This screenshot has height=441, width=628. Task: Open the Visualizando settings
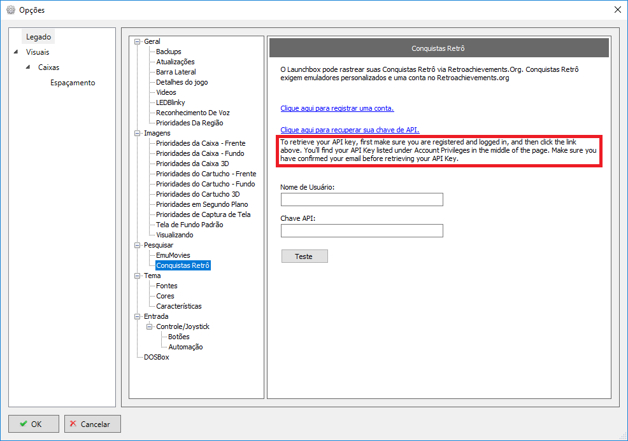(x=175, y=235)
